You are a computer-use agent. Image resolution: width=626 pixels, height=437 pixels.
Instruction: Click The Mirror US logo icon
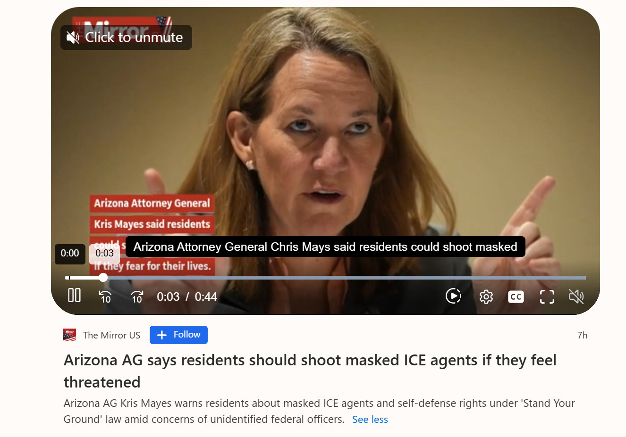pyautogui.click(x=70, y=335)
